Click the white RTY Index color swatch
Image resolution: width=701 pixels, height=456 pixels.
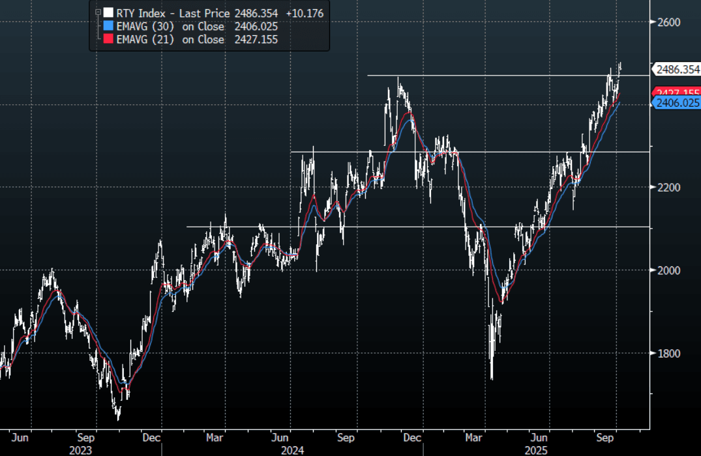[108, 13]
